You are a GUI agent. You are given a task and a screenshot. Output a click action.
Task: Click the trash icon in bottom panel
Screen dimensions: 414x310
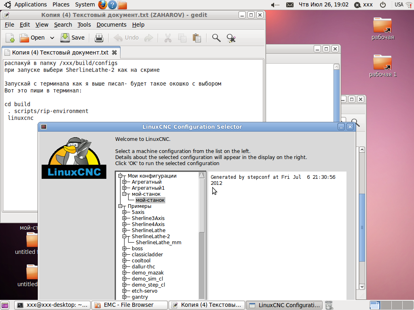coord(329,305)
